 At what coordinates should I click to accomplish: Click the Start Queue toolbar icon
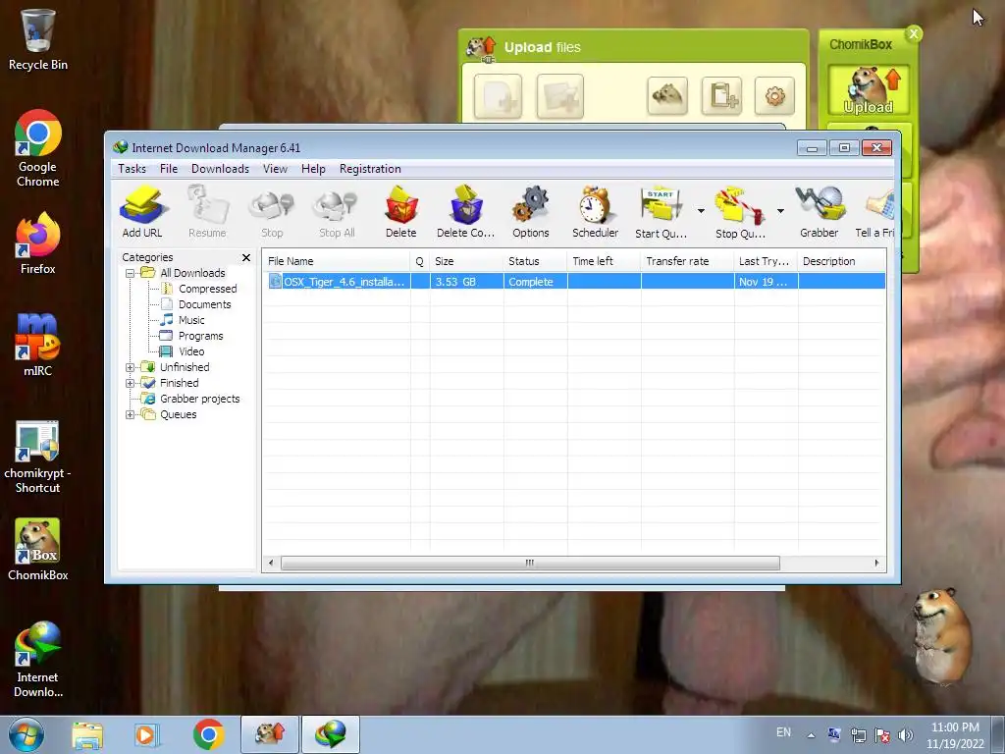click(x=661, y=212)
